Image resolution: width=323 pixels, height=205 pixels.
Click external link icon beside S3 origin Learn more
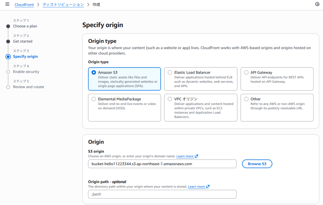coord(197,156)
